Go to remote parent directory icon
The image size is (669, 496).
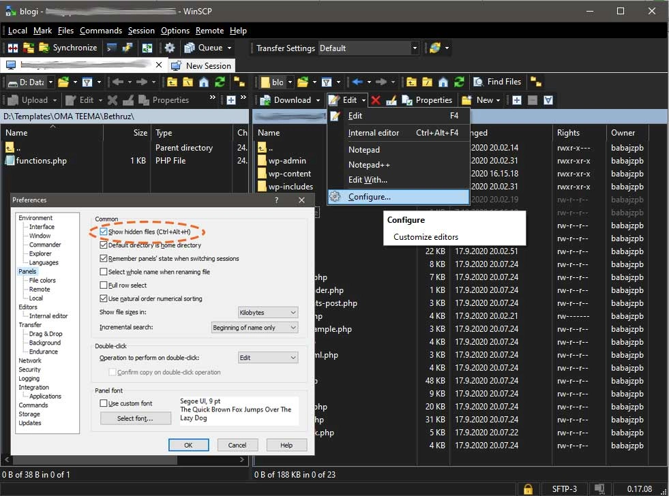411,82
